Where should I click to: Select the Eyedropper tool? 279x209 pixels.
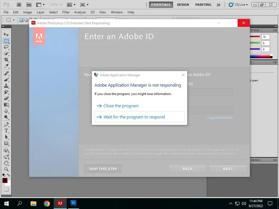(x=6, y=66)
